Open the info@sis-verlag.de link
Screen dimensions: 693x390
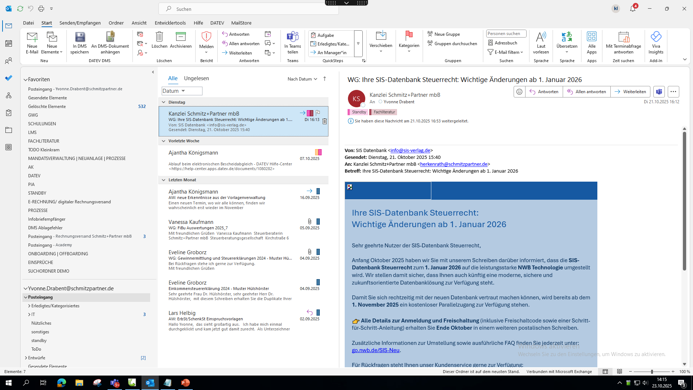click(410, 150)
